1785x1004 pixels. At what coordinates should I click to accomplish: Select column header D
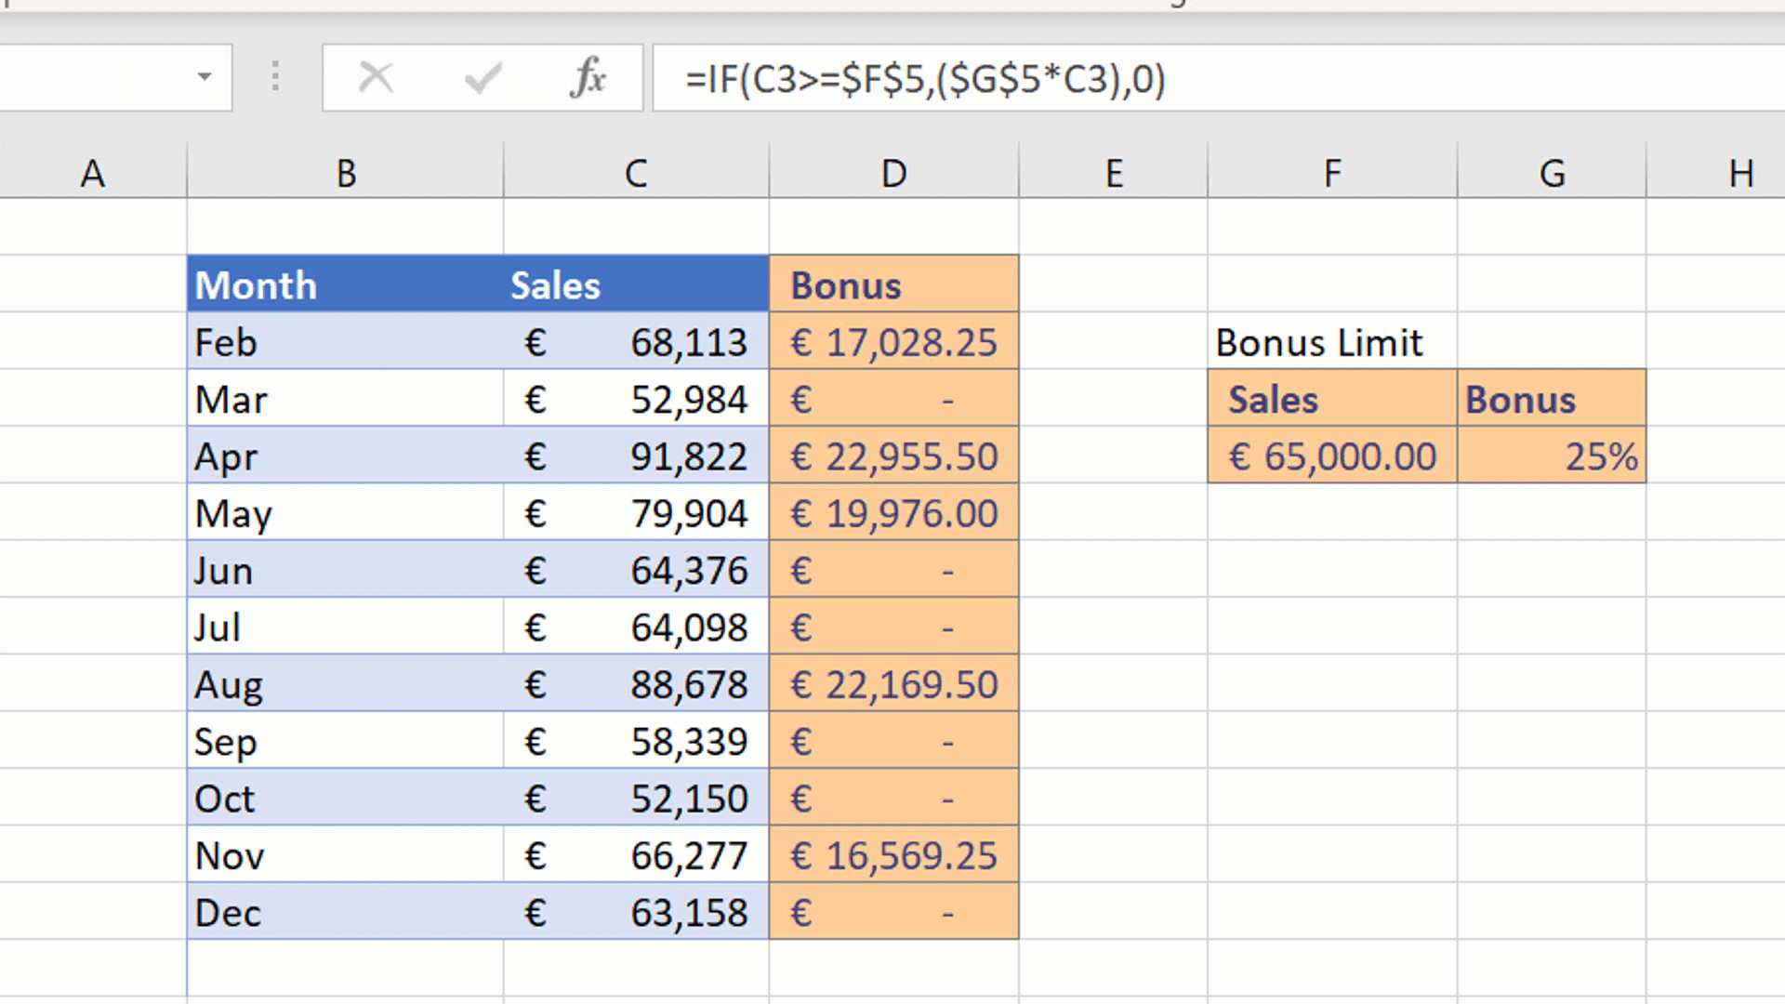[892, 172]
